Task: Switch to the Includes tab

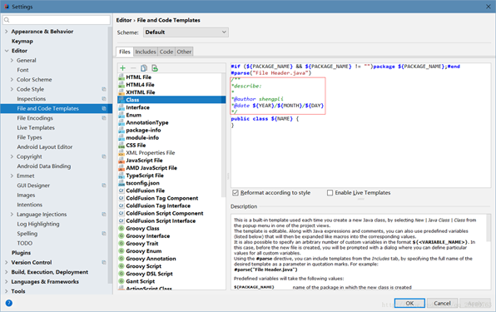Action: click(x=146, y=52)
